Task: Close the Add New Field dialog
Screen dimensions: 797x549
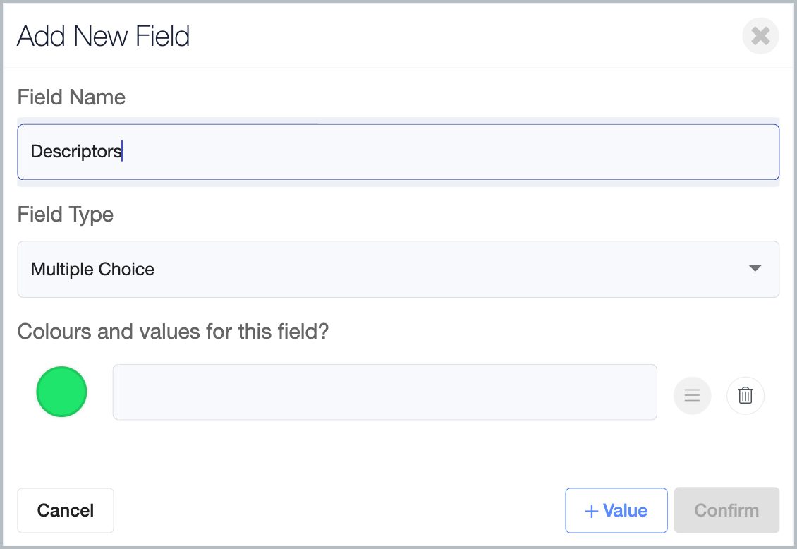Action: tap(760, 36)
